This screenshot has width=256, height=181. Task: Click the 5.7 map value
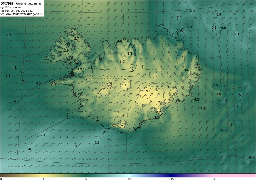tap(223, 130)
